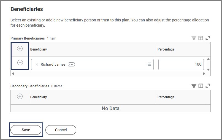The image size is (222, 140).
Task: Remove the Richard James beneficiary row
Action: 20,63
